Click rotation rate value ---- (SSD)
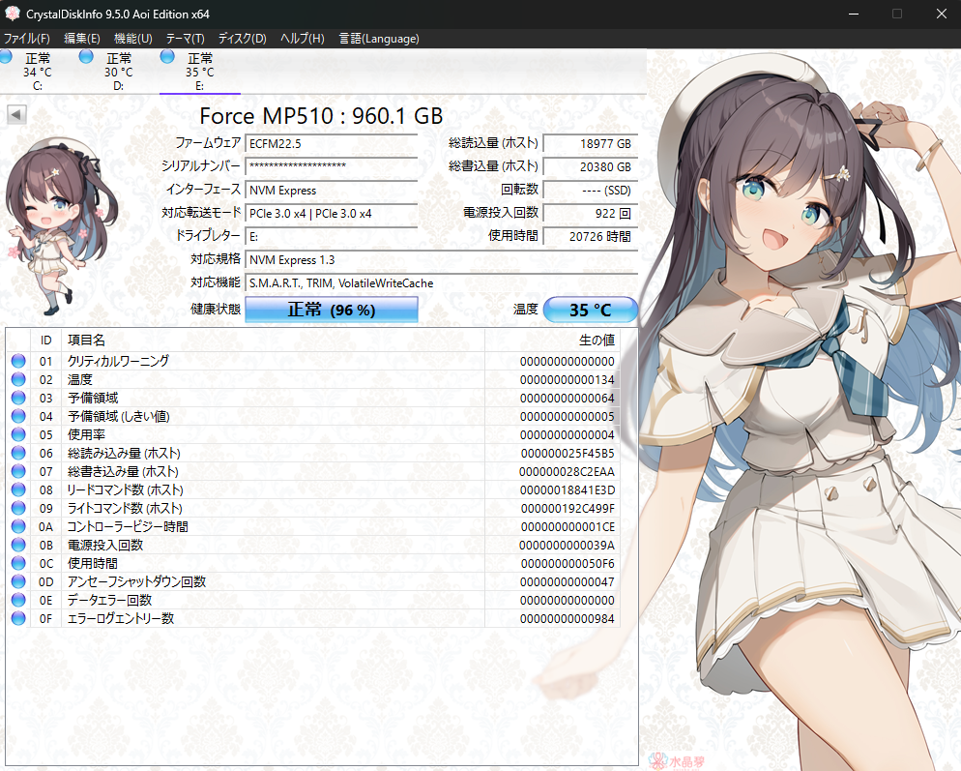This screenshot has height=771, width=961. [x=591, y=191]
